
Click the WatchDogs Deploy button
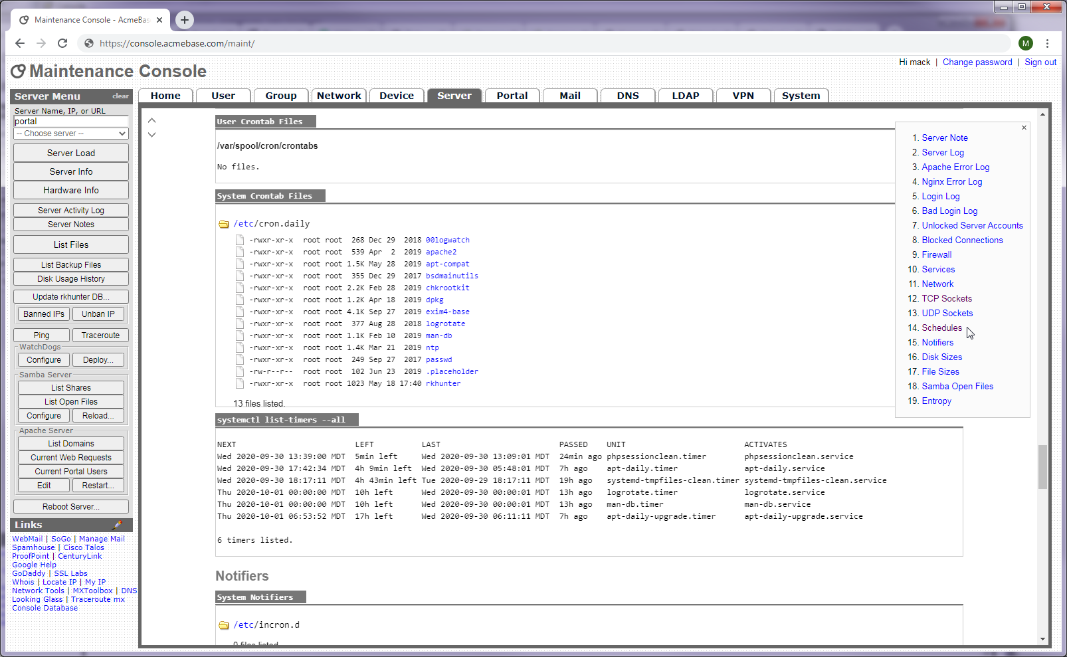[98, 360]
